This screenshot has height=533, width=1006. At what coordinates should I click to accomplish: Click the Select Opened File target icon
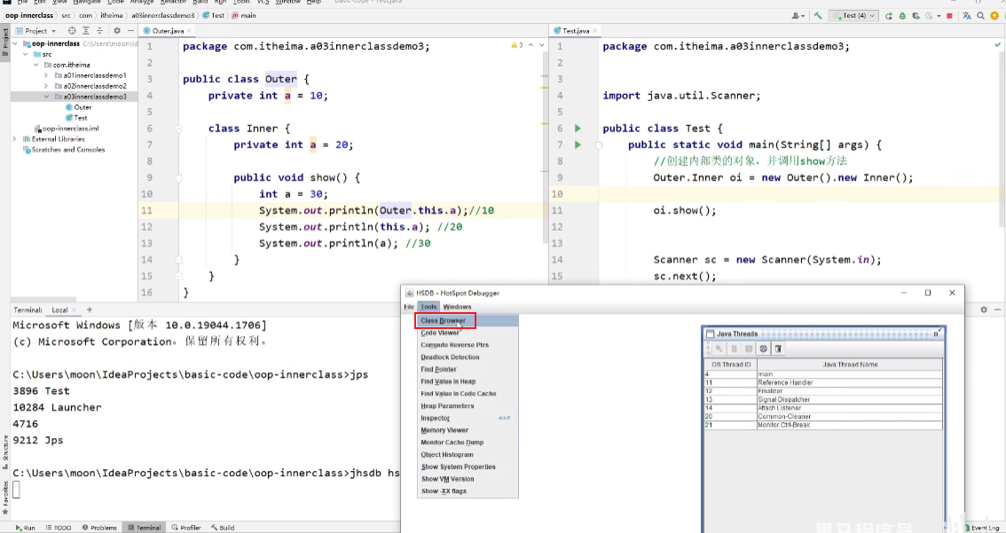pyautogui.click(x=72, y=30)
